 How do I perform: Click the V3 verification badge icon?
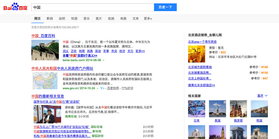click(102, 88)
